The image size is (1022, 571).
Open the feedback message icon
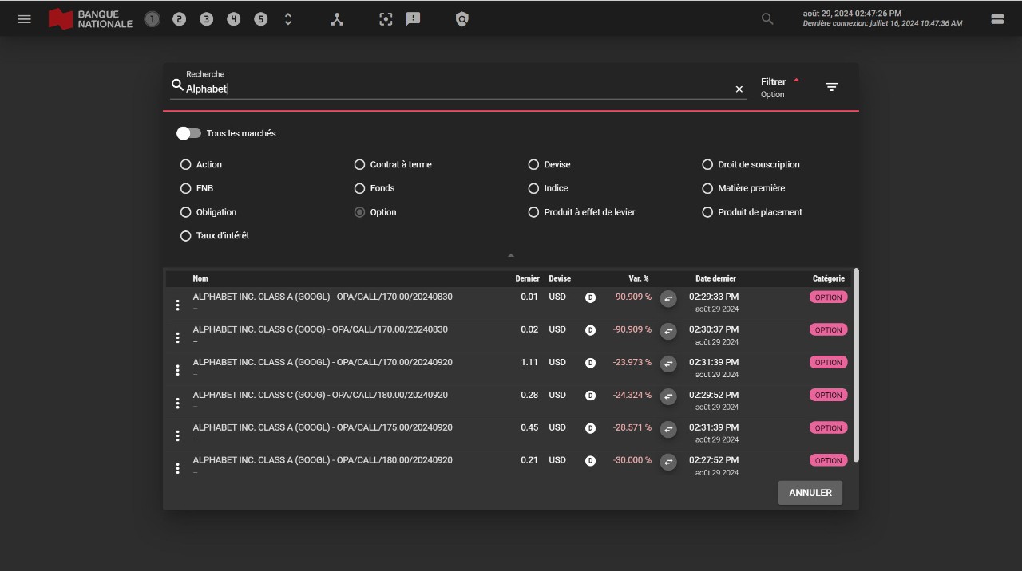[x=413, y=19]
